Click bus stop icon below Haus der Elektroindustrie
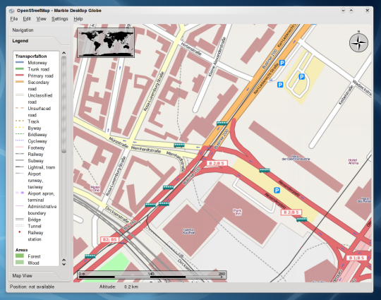Image resolution: width=381 pixels, height=300 pixels. click(x=265, y=170)
